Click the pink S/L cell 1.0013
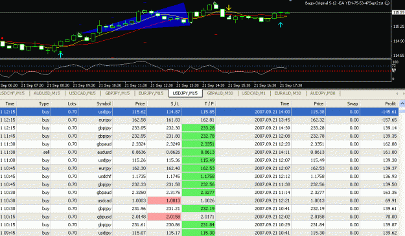The width and height of the screenshot is (405, 236). pyautogui.click(x=164, y=200)
